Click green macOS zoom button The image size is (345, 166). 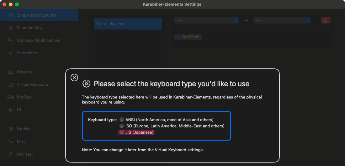(x=17, y=4)
